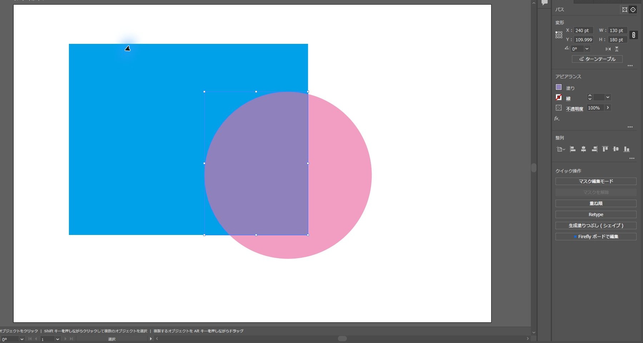Click the Y position field 109.999

click(x=583, y=40)
